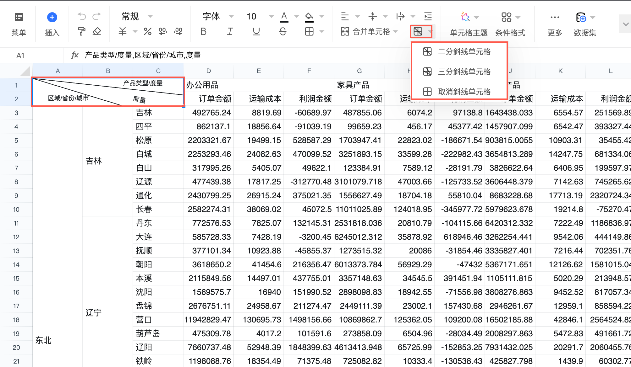Click the blue Insert (插入) plus icon

[x=52, y=17]
